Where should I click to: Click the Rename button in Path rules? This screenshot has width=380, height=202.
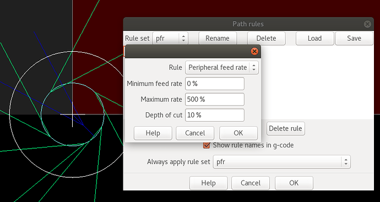point(218,39)
